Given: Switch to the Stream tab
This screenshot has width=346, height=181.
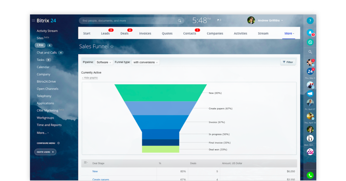Looking at the screenshot, I should (x=263, y=33).
